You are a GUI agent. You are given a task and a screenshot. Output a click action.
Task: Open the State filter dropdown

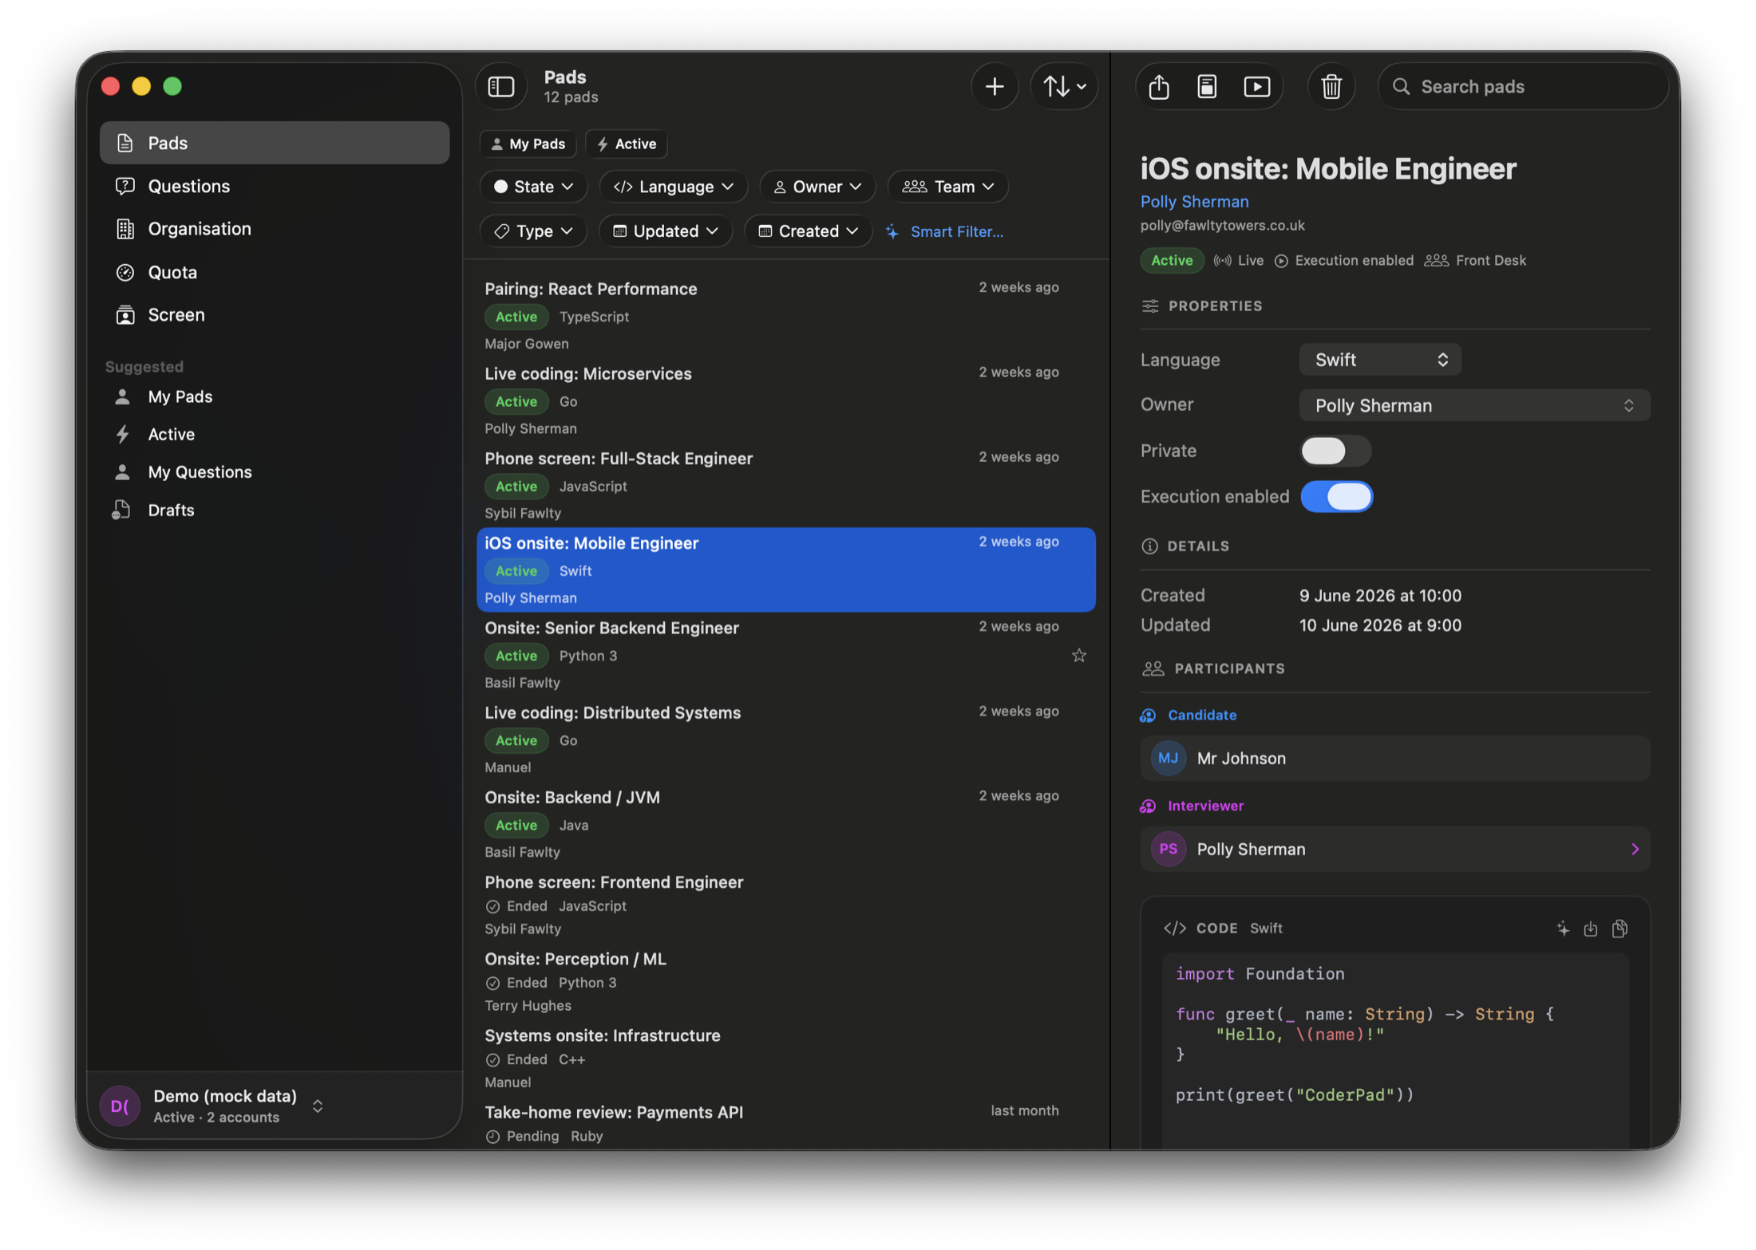(x=532, y=187)
